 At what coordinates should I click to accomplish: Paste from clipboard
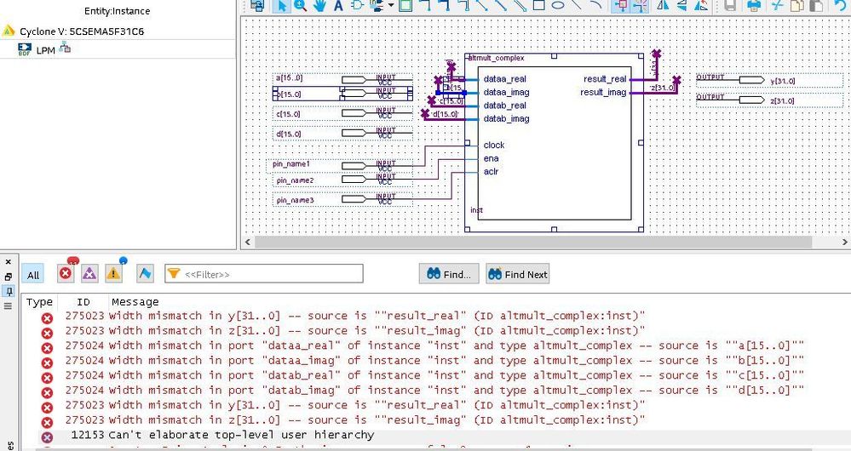click(x=816, y=5)
